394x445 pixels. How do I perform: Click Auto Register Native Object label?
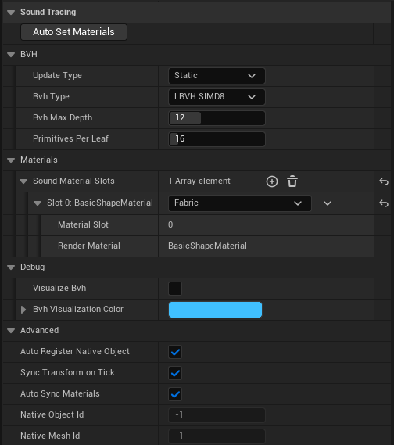click(x=75, y=351)
